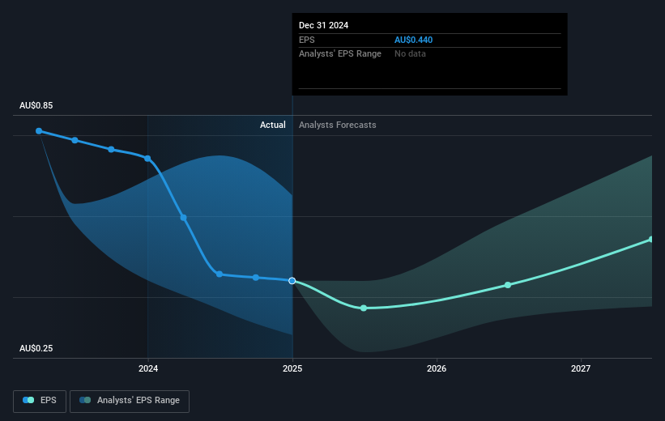
Task: Toggle the EPS legend series
Action: 40,400
